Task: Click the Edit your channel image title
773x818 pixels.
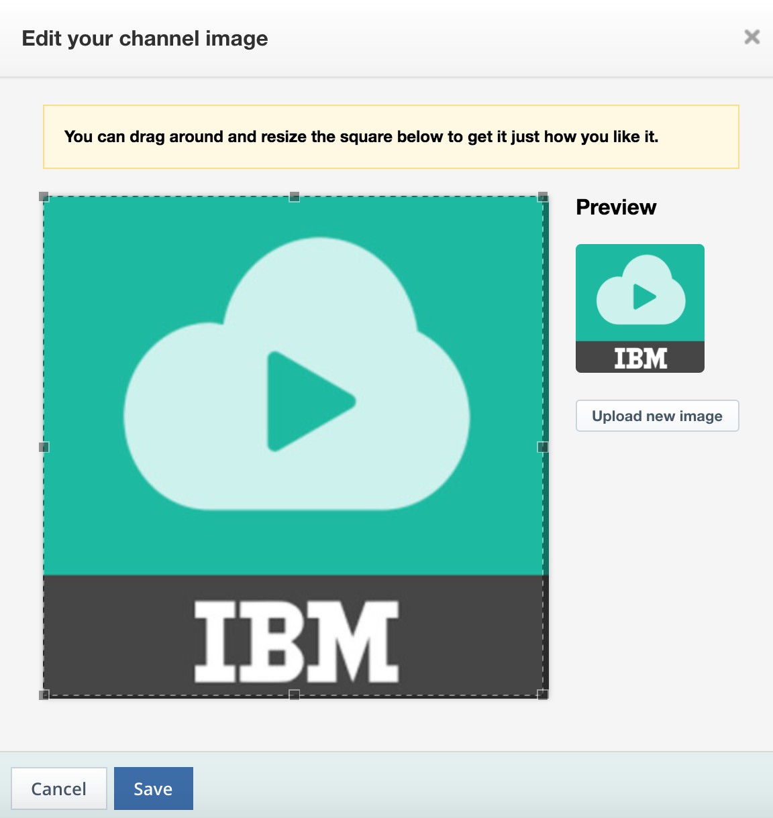Action: (x=145, y=38)
